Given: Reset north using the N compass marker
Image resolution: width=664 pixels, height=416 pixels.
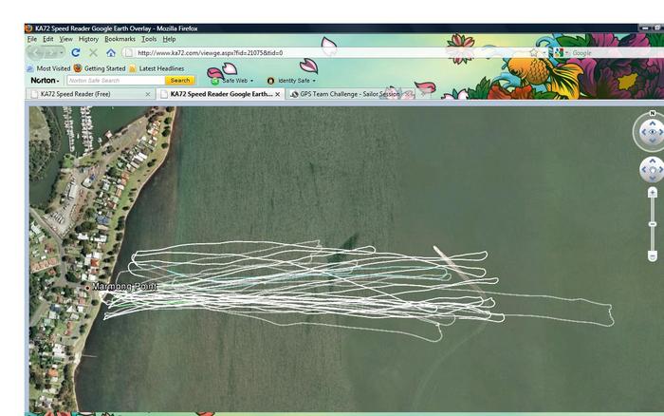Looking at the screenshot, I should click(653, 114).
